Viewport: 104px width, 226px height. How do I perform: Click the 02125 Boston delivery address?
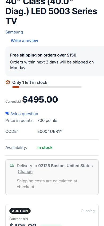65,165
